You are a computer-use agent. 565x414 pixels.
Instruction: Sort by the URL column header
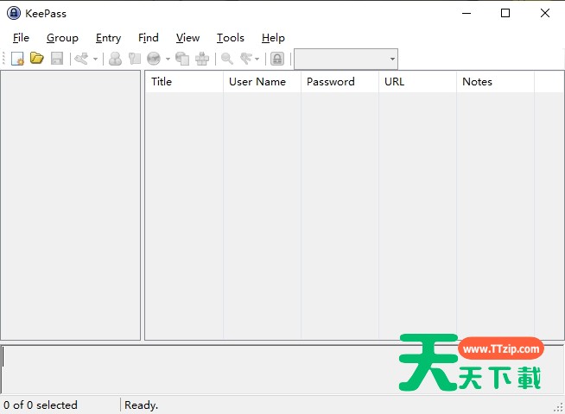417,82
